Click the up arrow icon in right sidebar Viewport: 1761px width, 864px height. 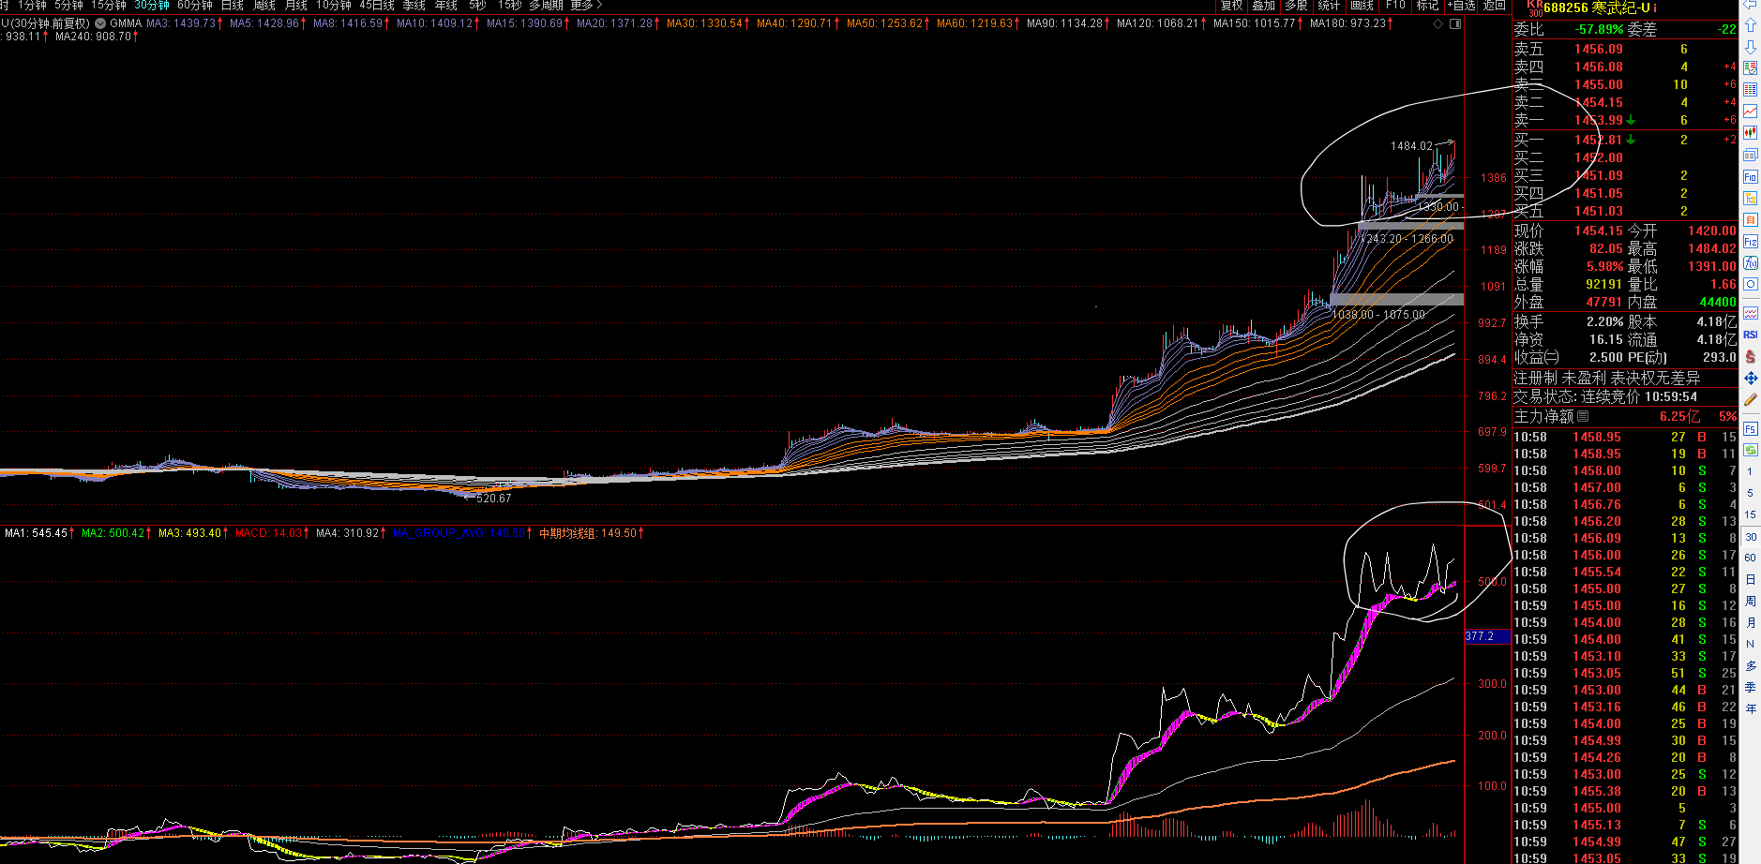(x=1750, y=25)
